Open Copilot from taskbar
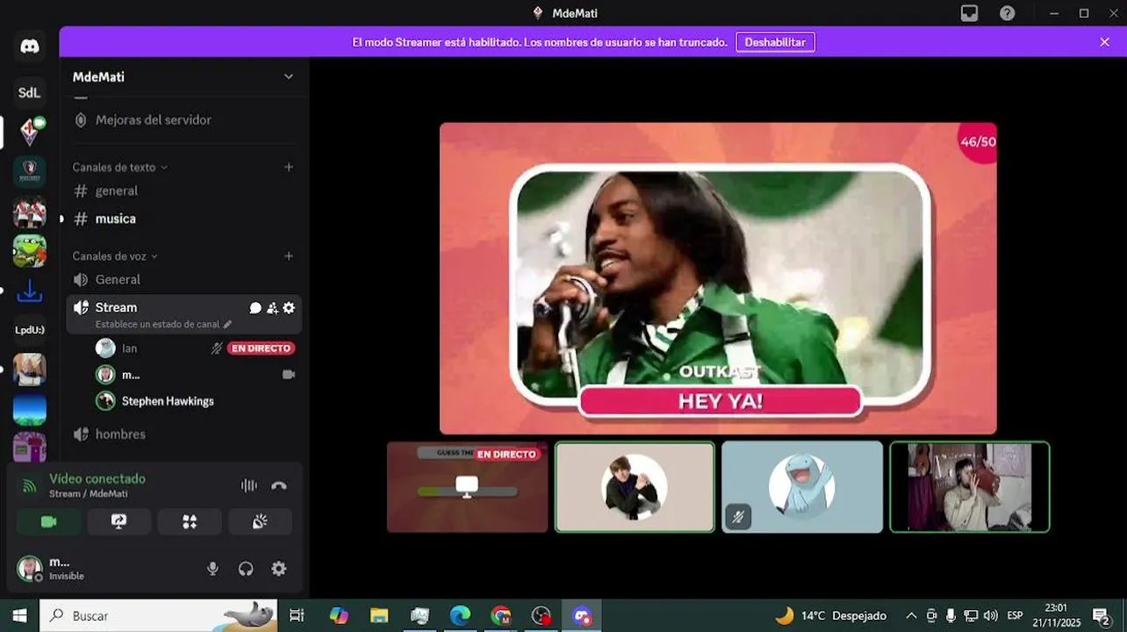The height and width of the screenshot is (632, 1127). (339, 615)
